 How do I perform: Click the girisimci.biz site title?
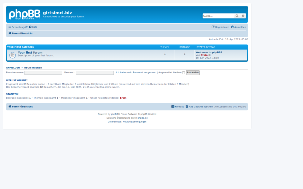click(58, 13)
